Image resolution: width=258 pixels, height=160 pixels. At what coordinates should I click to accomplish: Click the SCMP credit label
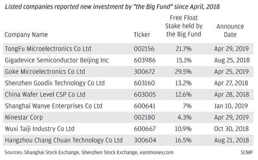click(247, 152)
